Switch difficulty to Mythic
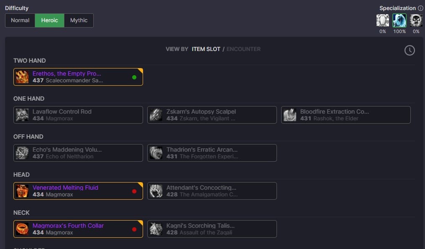This screenshot has height=249, width=425. click(x=79, y=20)
